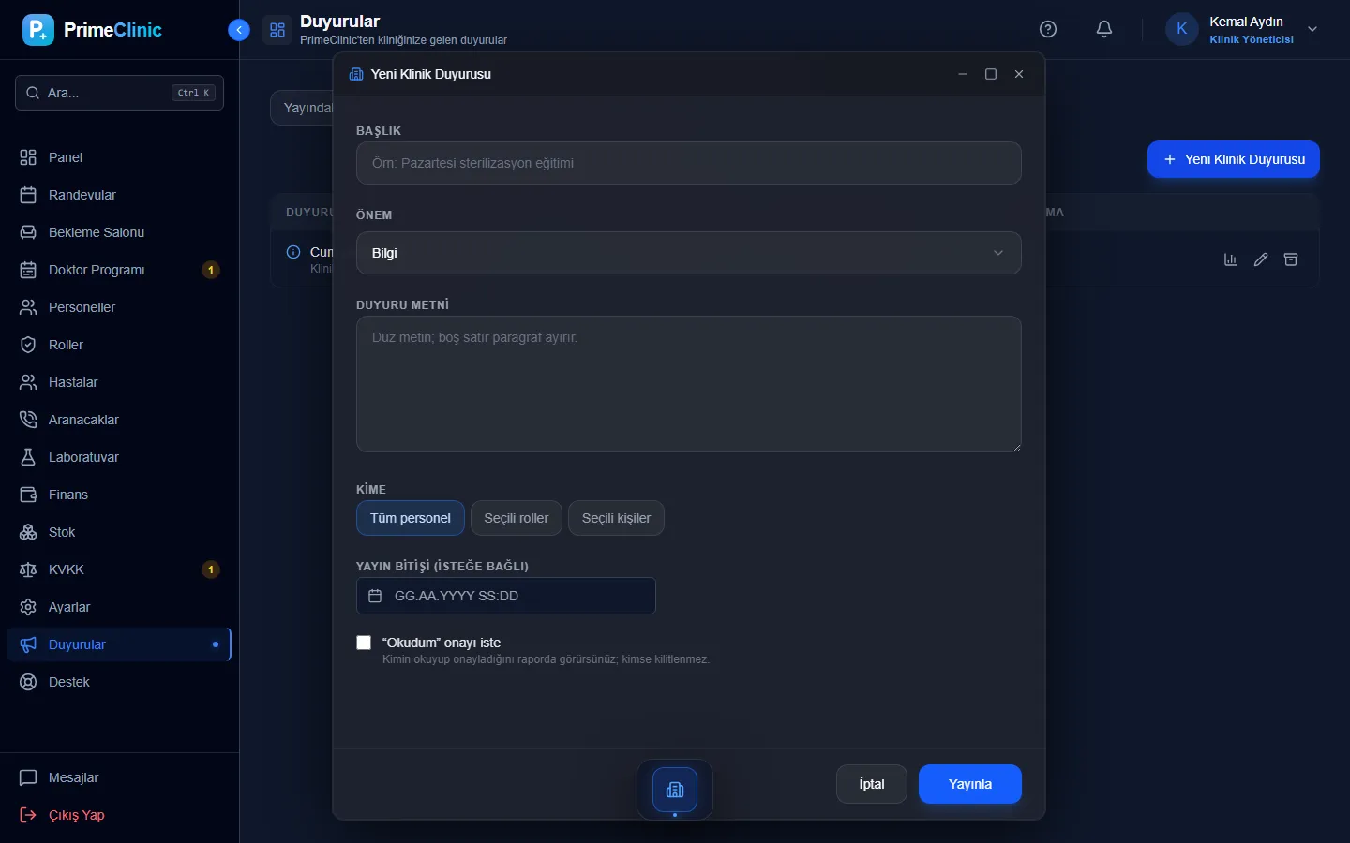Click into the Duyuru Metni text area

tap(689, 384)
